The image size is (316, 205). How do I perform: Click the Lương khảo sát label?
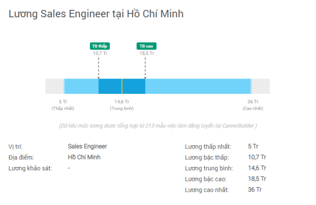pos(30,168)
